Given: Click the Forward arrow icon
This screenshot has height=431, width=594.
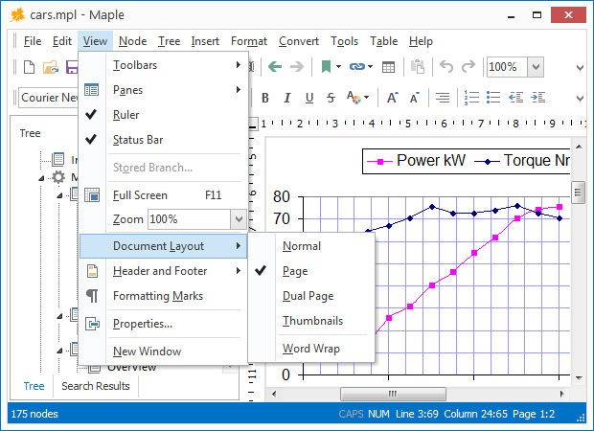Looking at the screenshot, I should (x=297, y=67).
